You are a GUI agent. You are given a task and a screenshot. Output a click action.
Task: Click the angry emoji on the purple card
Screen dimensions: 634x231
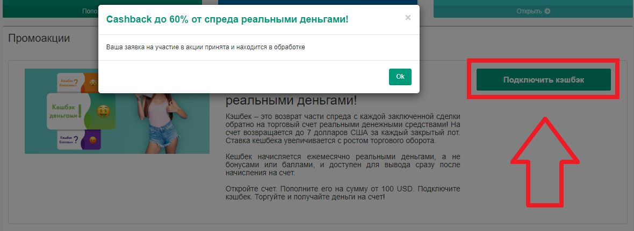(93, 140)
